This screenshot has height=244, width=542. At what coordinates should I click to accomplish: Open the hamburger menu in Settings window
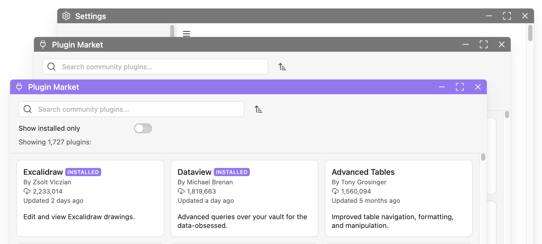click(x=186, y=34)
